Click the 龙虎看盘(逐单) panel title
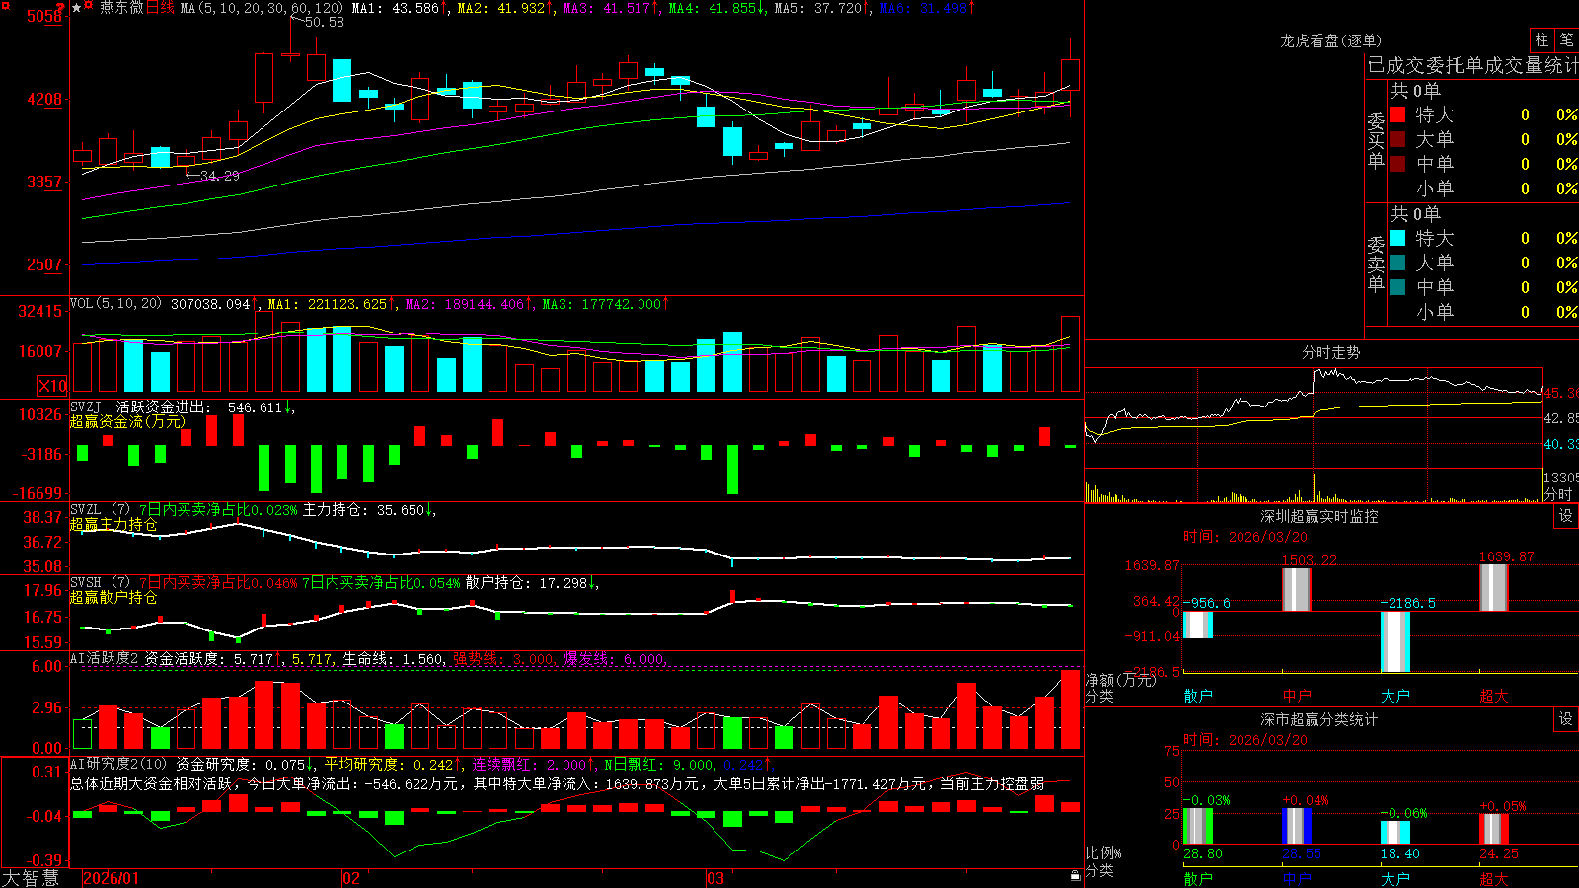 (1330, 40)
